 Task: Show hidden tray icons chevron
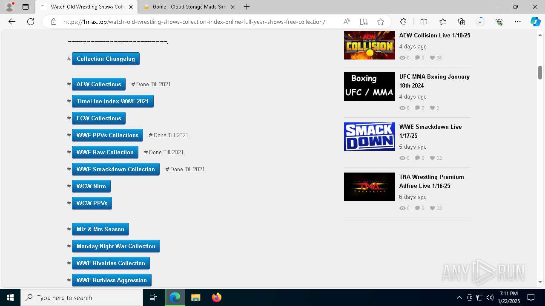tap(459, 297)
